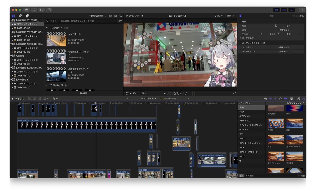316x191 pixels.
Task: Toggle audio skimming button
Action: coord(275,99)
